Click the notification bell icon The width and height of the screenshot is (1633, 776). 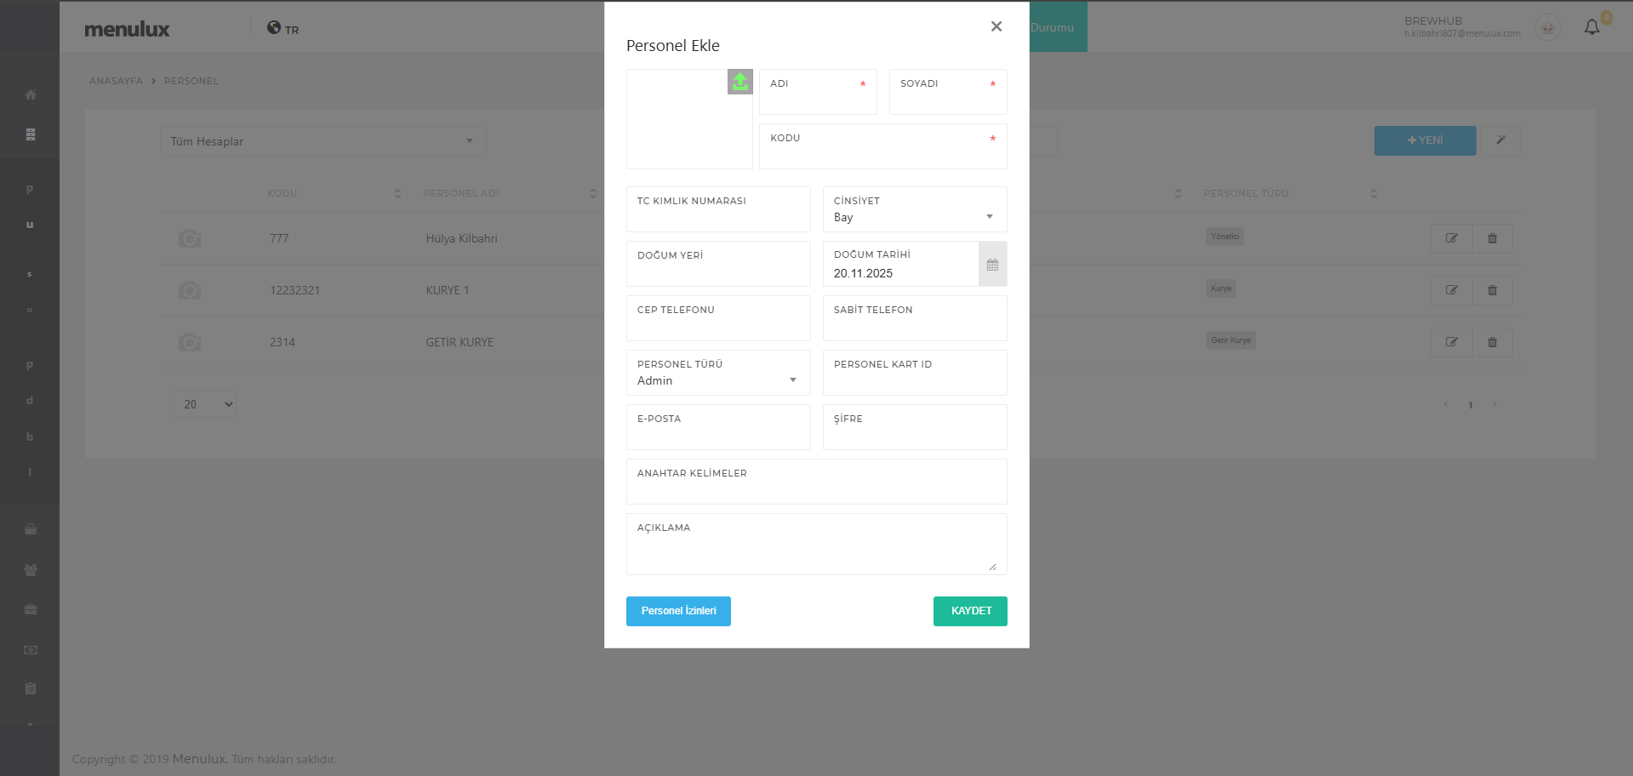[x=1591, y=28]
